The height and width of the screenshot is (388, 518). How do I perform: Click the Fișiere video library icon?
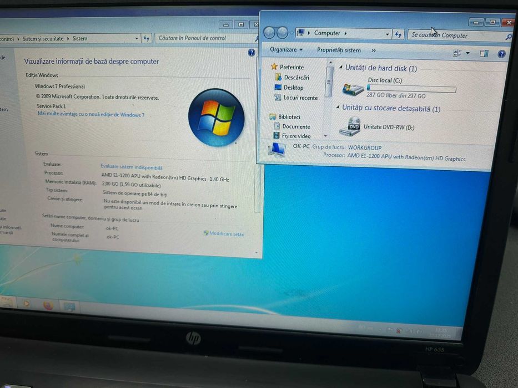coord(276,135)
